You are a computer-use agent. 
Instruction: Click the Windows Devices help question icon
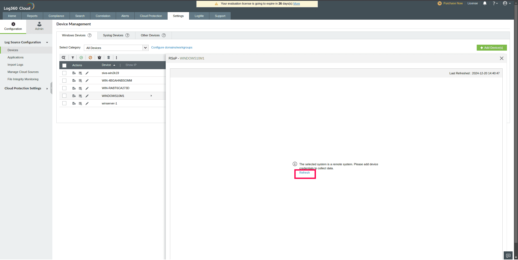click(90, 35)
